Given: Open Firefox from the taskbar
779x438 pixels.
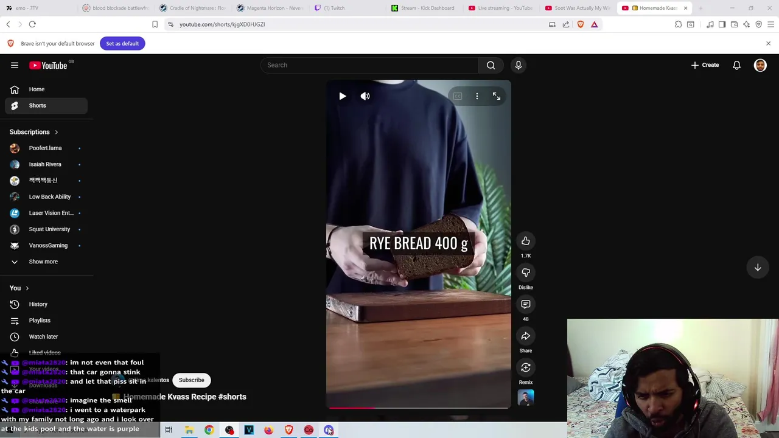Looking at the screenshot, I should pyautogui.click(x=268, y=430).
